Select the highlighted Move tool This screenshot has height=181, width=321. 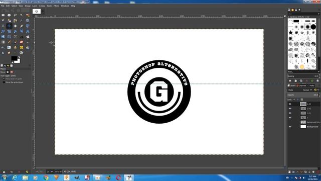click(x=9, y=26)
